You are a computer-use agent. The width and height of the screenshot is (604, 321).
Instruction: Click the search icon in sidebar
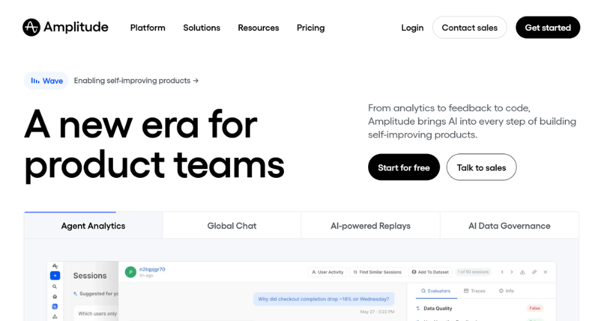[55, 286]
